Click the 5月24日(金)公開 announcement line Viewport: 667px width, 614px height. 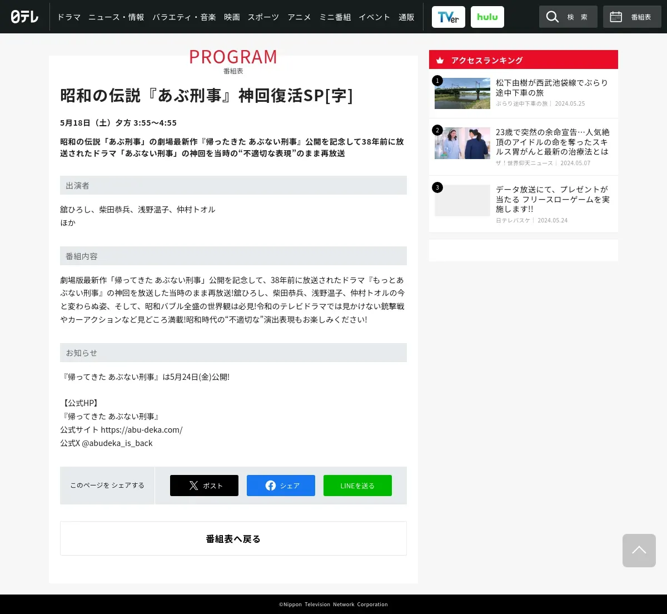(145, 377)
